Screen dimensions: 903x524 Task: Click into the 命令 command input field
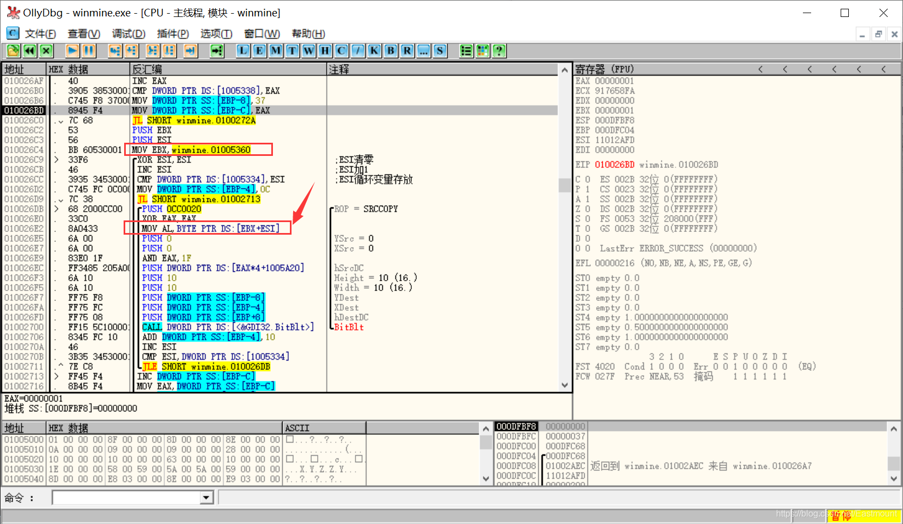pyautogui.click(x=127, y=498)
